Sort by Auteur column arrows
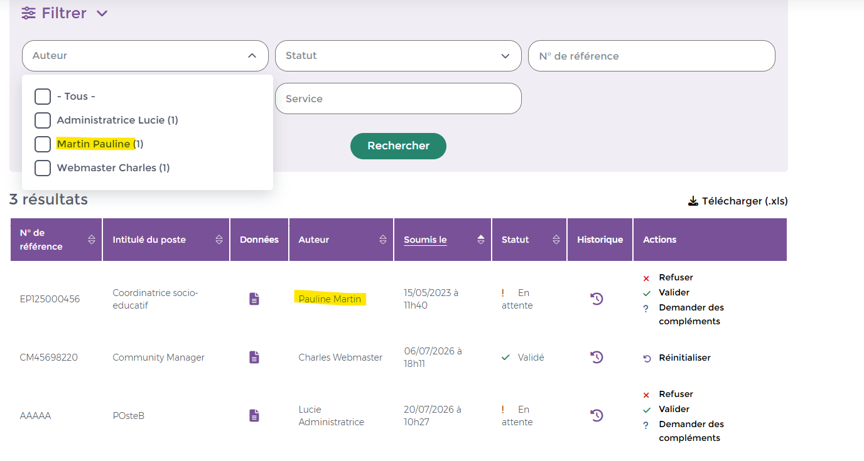 point(383,240)
